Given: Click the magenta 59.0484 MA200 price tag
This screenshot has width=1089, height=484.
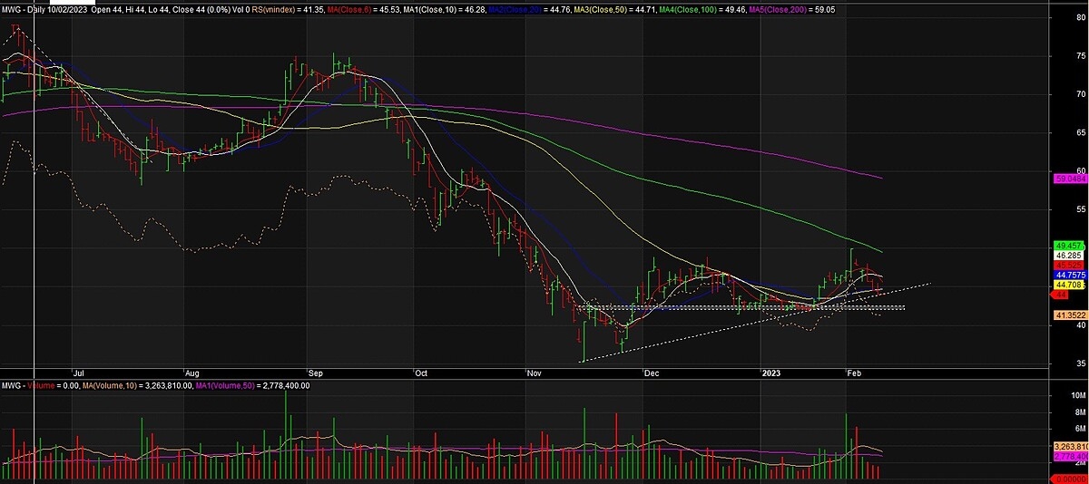Looking at the screenshot, I should (x=1067, y=180).
